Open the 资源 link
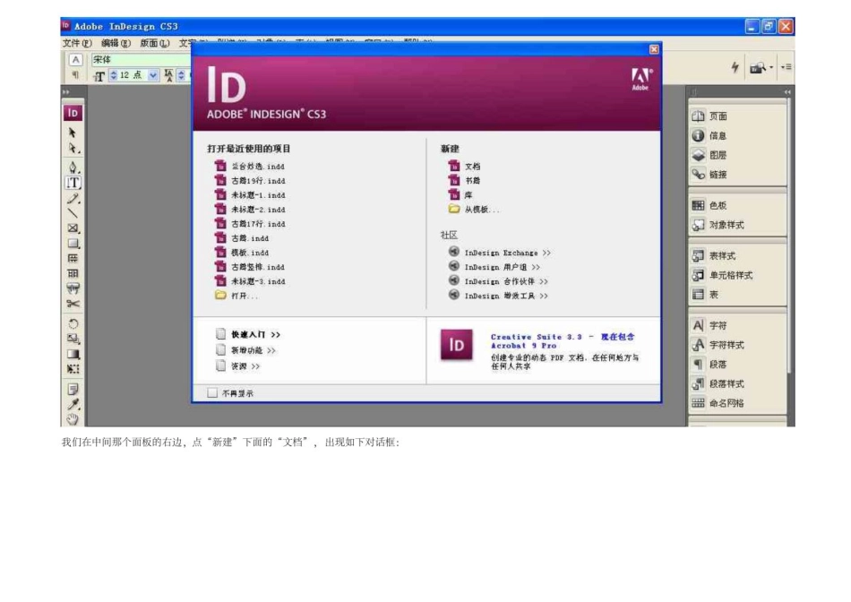 [237, 365]
